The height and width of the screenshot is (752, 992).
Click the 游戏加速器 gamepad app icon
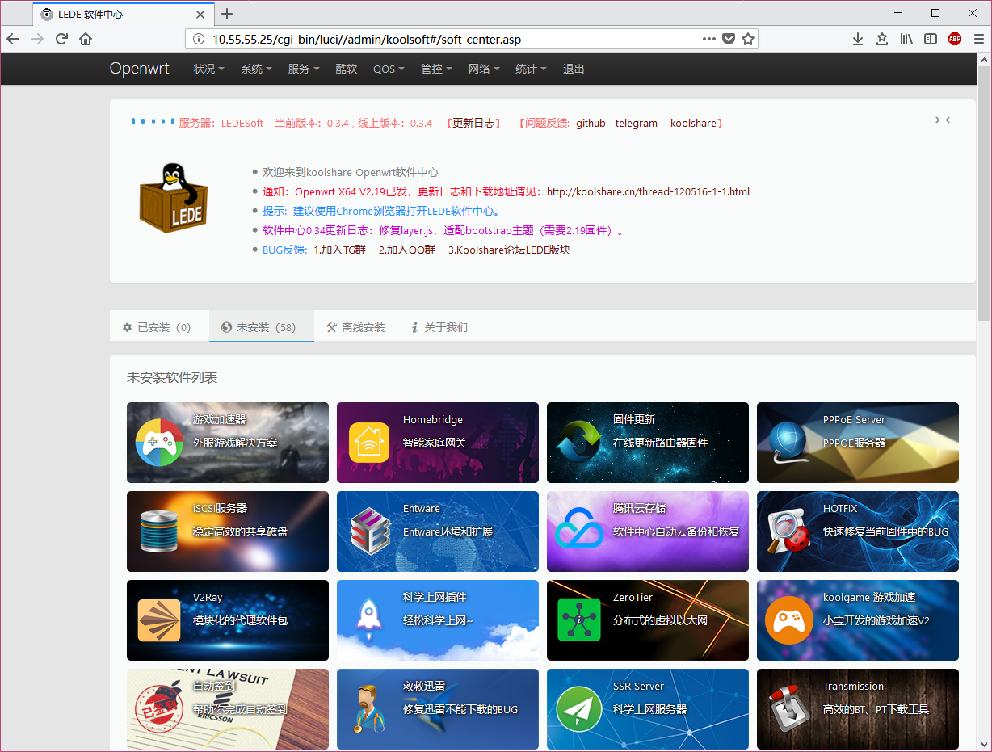point(159,443)
